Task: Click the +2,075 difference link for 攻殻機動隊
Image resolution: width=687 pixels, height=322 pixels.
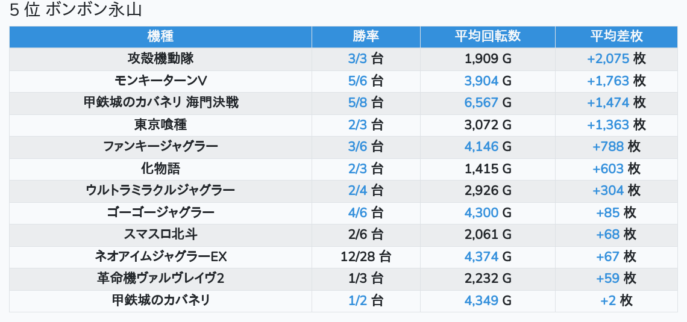Action: [607, 58]
